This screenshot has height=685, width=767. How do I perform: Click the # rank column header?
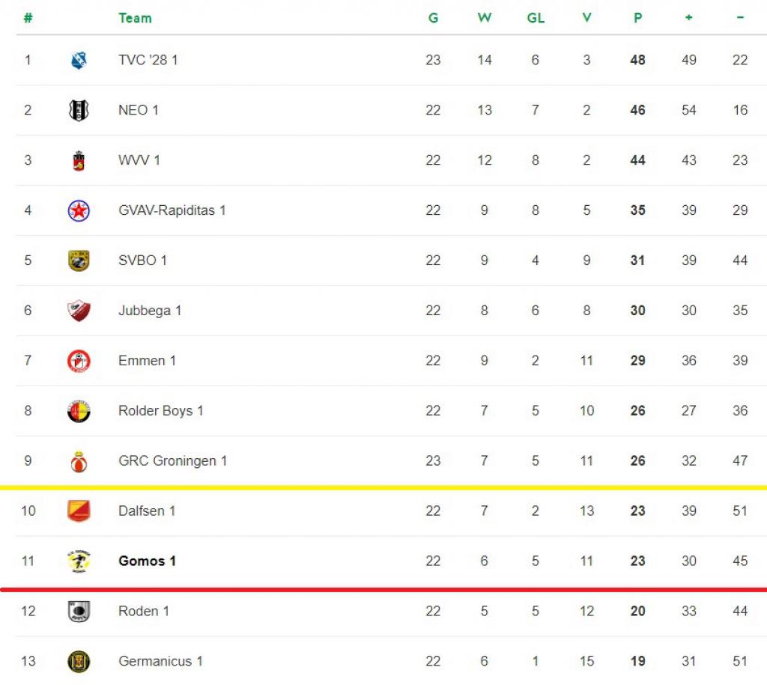click(28, 18)
